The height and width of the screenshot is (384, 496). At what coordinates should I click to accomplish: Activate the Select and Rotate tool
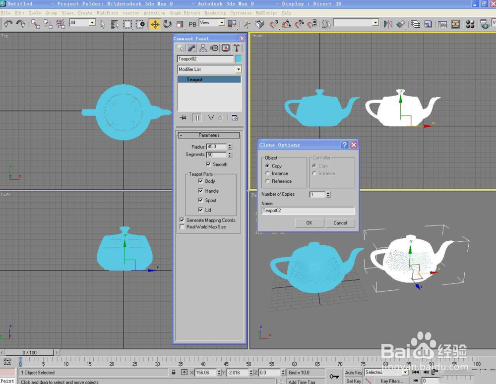pyautogui.click(x=167, y=24)
